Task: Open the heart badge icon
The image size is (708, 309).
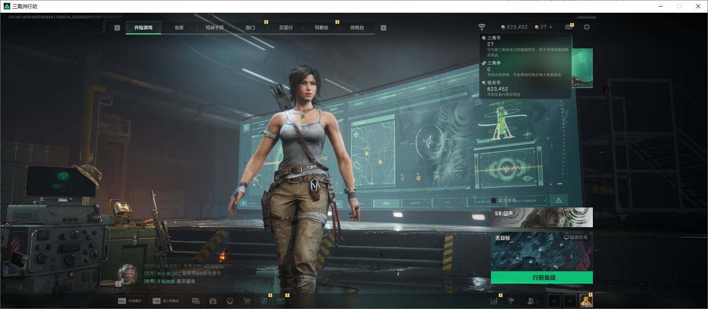Action: tap(230, 301)
